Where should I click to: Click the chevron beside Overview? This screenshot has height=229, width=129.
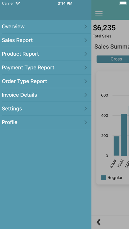coord(86,27)
